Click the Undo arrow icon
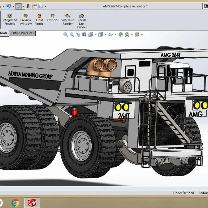 coord(9,6)
